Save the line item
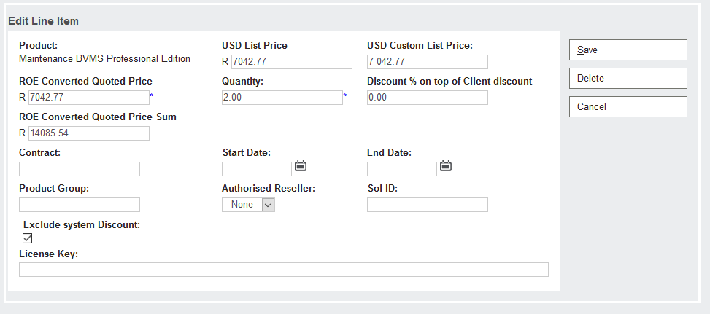Screen dimensions: 710x314 (x=628, y=50)
